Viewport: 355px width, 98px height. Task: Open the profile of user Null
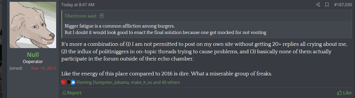[x=33, y=55]
